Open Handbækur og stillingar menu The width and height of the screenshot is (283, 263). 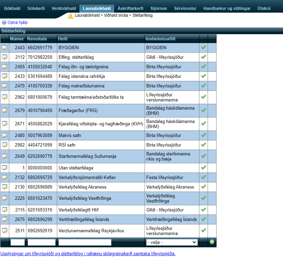[x=226, y=8]
